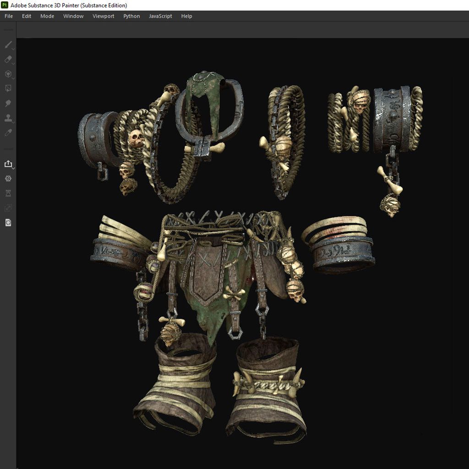Select the Paint brush tool

click(x=8, y=44)
